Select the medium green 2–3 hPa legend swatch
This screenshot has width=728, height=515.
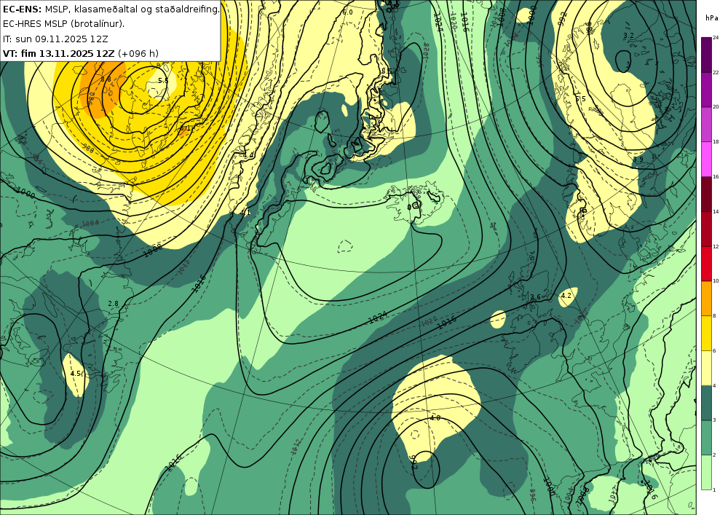[x=707, y=438]
